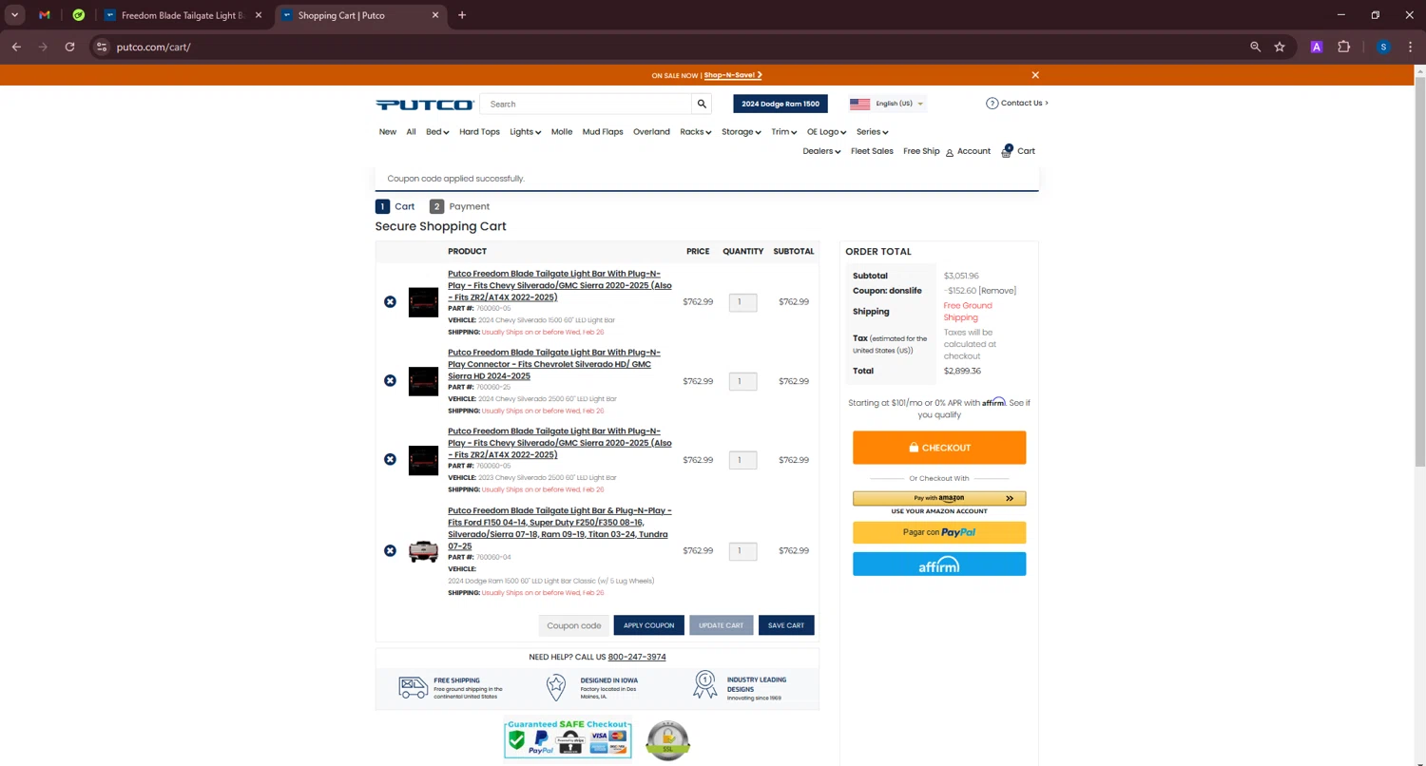
Task: Open Molle category
Action: point(562,132)
